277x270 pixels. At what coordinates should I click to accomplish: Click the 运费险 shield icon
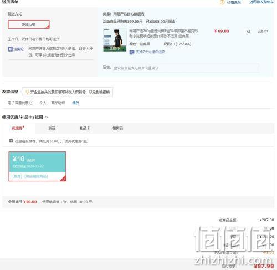(10, 49)
